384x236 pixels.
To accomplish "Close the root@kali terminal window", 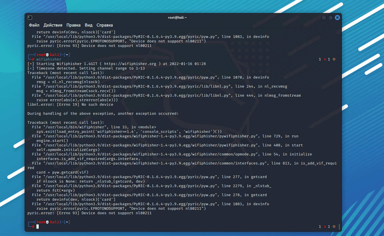I will pyautogui.click(x=337, y=18).
